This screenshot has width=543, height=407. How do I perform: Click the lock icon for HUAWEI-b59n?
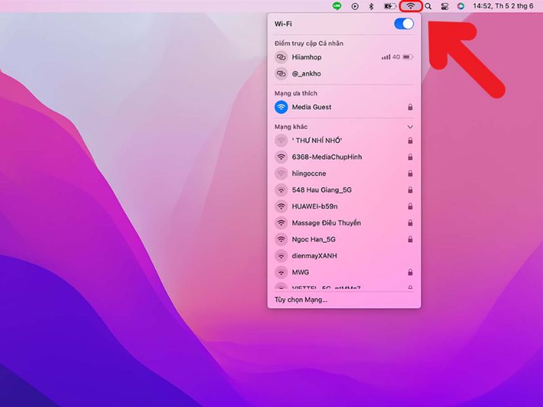411,206
